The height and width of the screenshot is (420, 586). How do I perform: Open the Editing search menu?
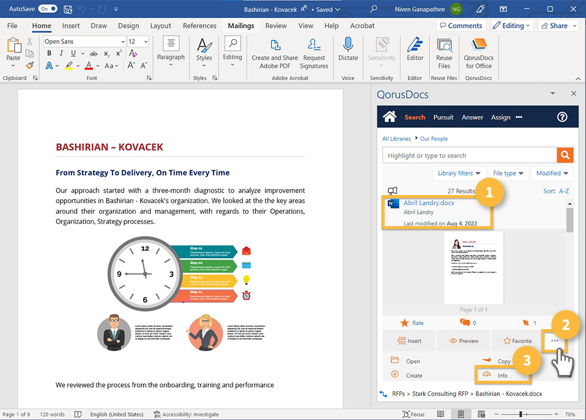click(x=233, y=52)
